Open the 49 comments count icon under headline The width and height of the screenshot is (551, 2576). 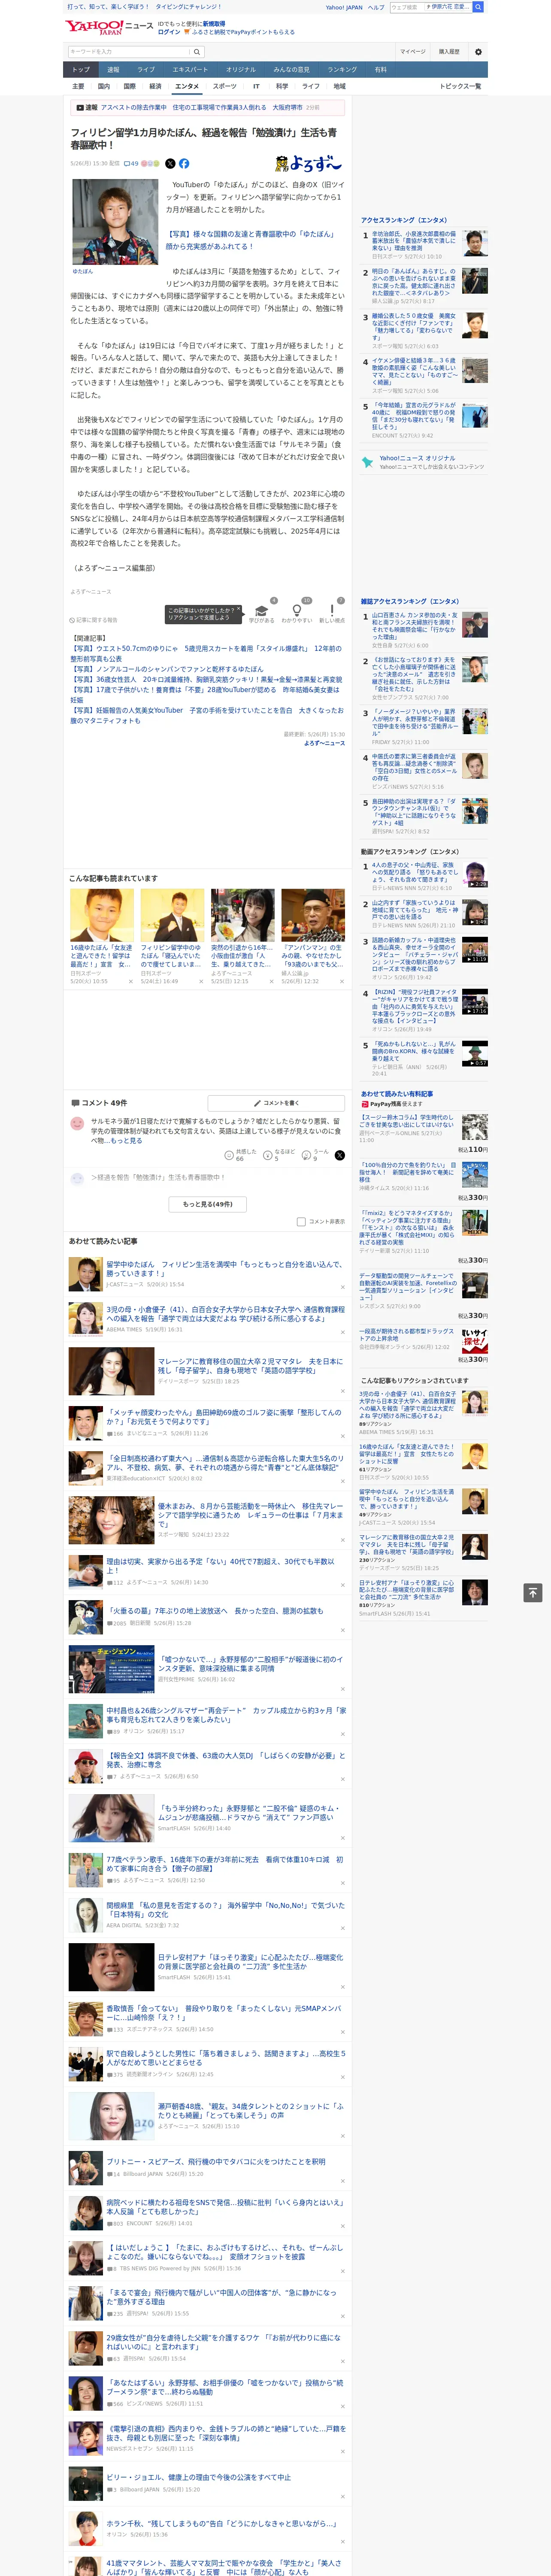pyautogui.click(x=131, y=163)
